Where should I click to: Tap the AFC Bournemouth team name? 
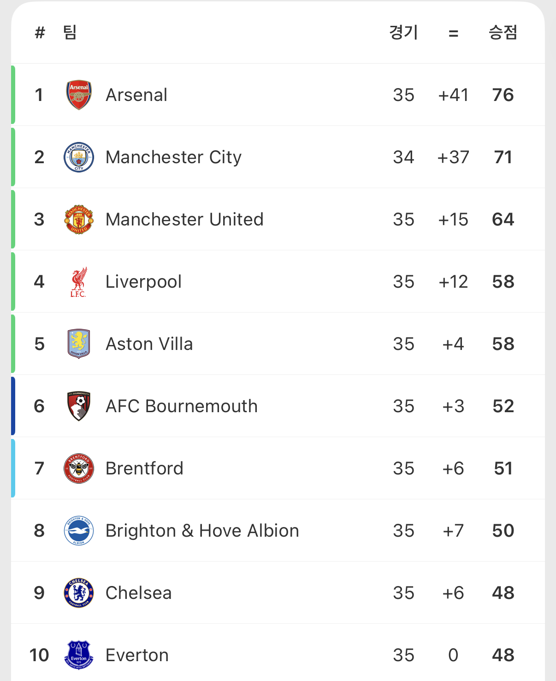(x=182, y=406)
